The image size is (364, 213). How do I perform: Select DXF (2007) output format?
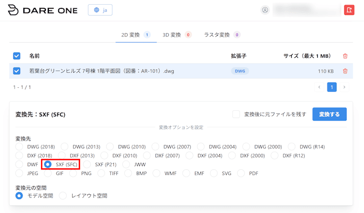(147, 155)
